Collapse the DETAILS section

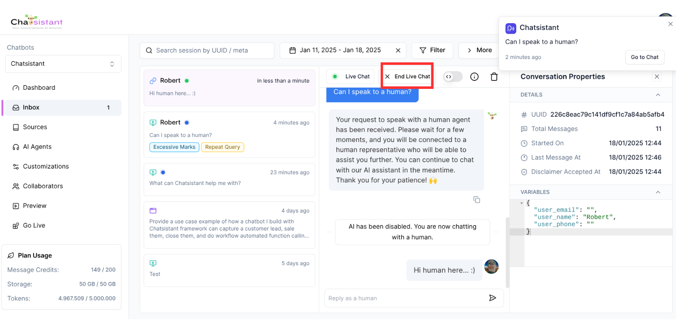click(x=658, y=95)
